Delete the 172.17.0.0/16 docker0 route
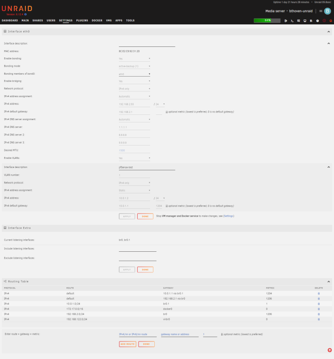 [319, 309]
